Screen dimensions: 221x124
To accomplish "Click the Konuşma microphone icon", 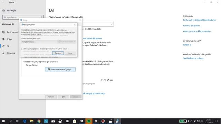I will point(3,53).
